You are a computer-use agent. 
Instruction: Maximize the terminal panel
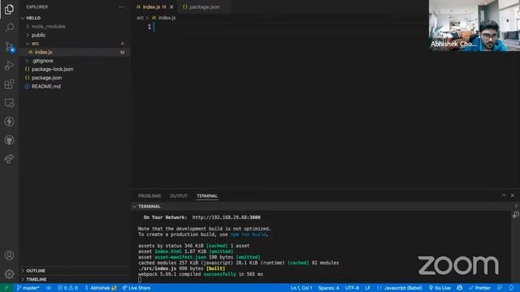point(504,195)
